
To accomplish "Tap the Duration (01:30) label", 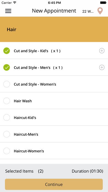I will tap(87, 171).
